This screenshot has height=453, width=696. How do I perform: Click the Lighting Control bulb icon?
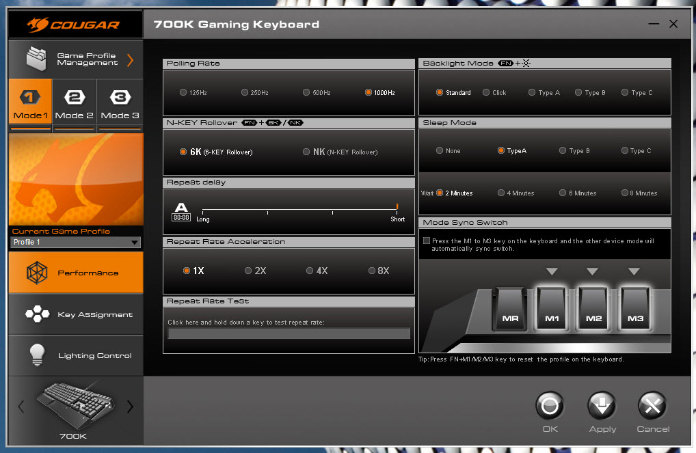tap(38, 355)
